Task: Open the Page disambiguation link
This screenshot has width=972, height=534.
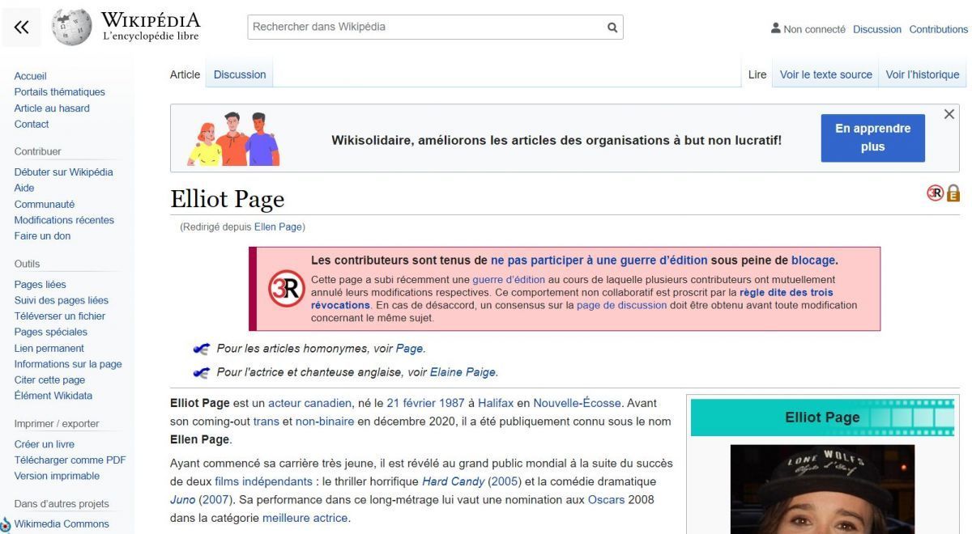Action: [409, 349]
